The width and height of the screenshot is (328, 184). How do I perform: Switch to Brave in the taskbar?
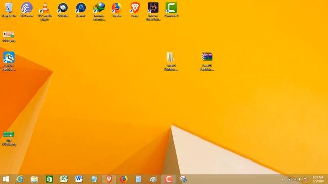click(x=109, y=179)
